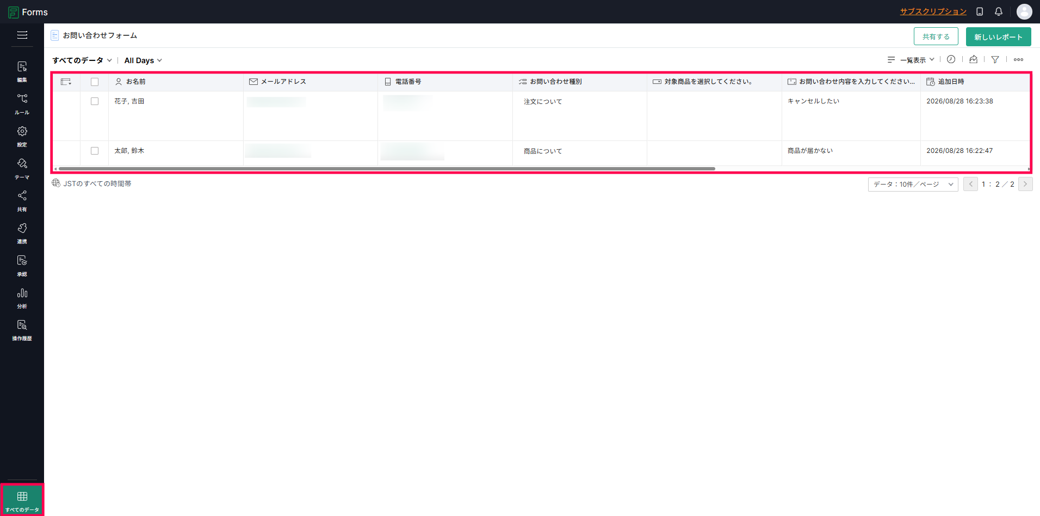Open the 承認 (Approval) sidebar icon
This screenshot has height=516, width=1040.
(22, 266)
